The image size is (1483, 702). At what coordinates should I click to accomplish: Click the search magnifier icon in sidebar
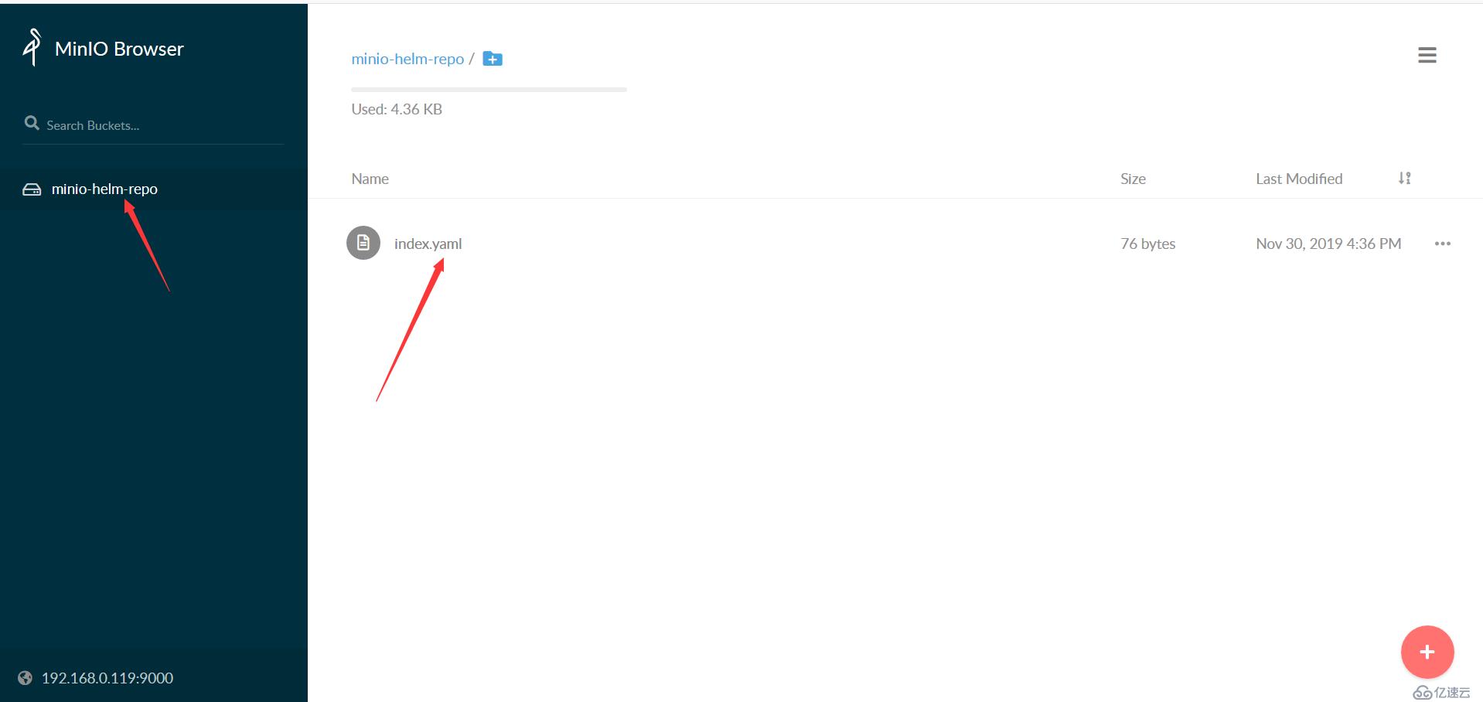pyautogui.click(x=32, y=123)
